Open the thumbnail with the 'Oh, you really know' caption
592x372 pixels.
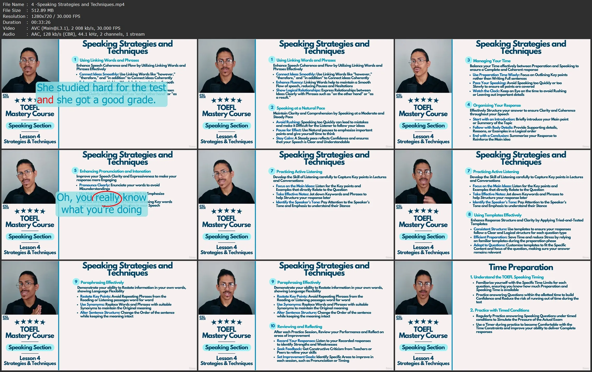click(x=99, y=205)
